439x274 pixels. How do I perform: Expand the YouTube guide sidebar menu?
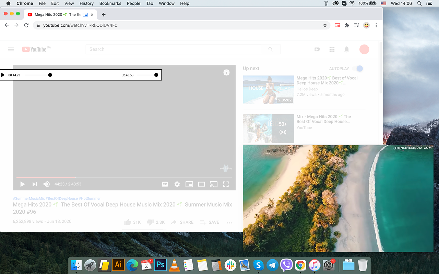click(11, 49)
